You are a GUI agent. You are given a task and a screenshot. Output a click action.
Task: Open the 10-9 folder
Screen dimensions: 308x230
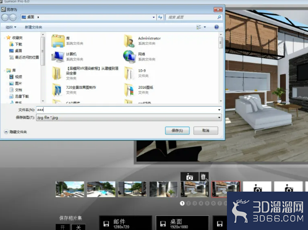tap(129, 73)
